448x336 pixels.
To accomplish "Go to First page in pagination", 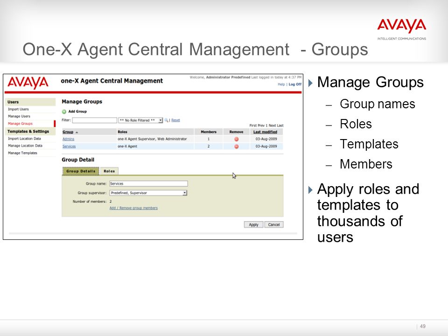I will click(x=253, y=126).
